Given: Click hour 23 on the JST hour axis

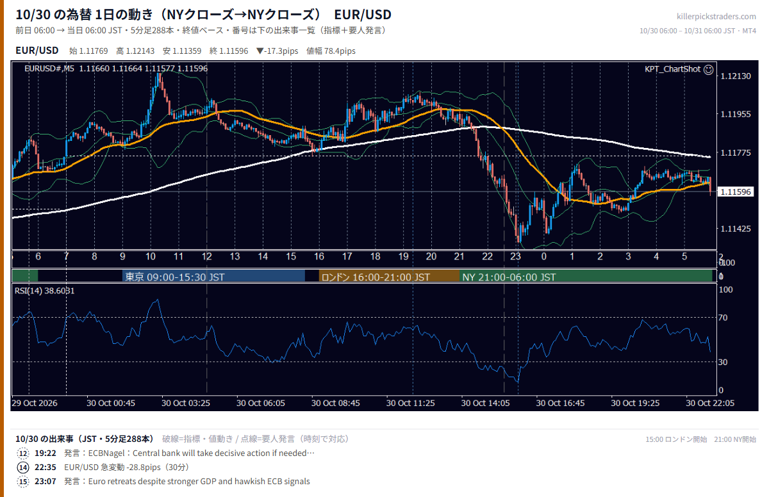Looking at the screenshot, I should (515, 257).
